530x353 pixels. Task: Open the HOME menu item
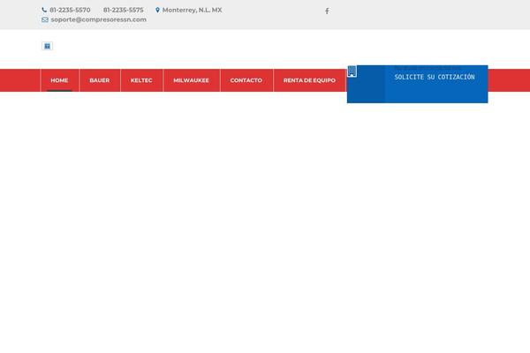pyautogui.click(x=59, y=80)
